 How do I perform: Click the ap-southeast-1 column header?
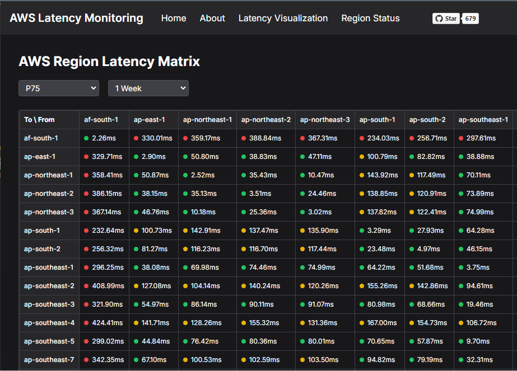pos(483,120)
